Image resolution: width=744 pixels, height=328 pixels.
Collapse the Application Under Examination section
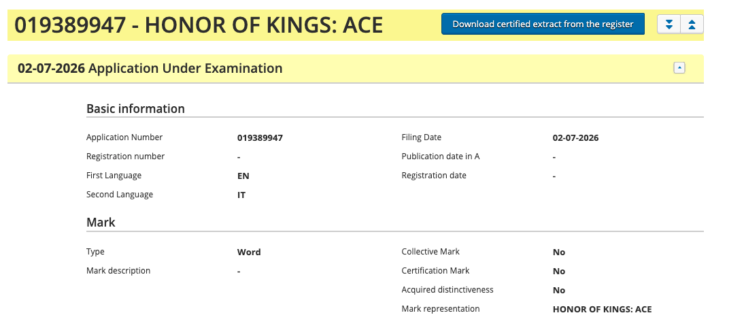point(679,68)
